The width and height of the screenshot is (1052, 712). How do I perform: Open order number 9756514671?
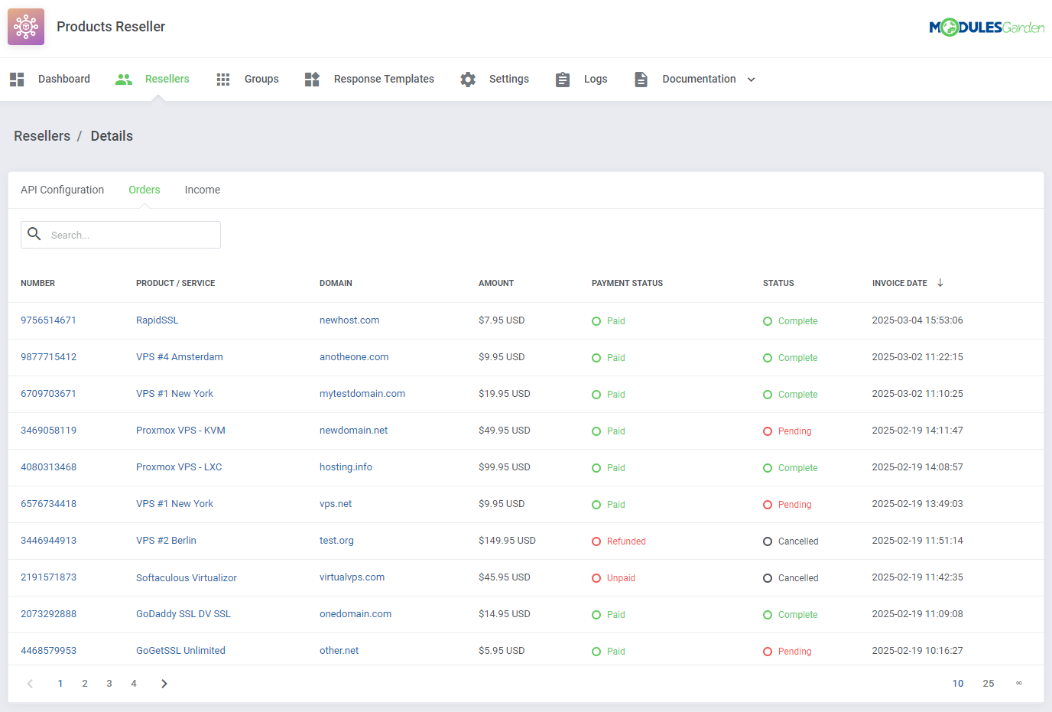tap(48, 320)
